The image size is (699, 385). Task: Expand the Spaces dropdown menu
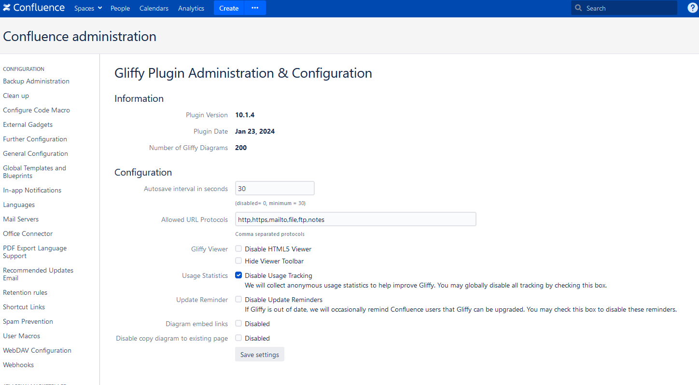point(88,8)
